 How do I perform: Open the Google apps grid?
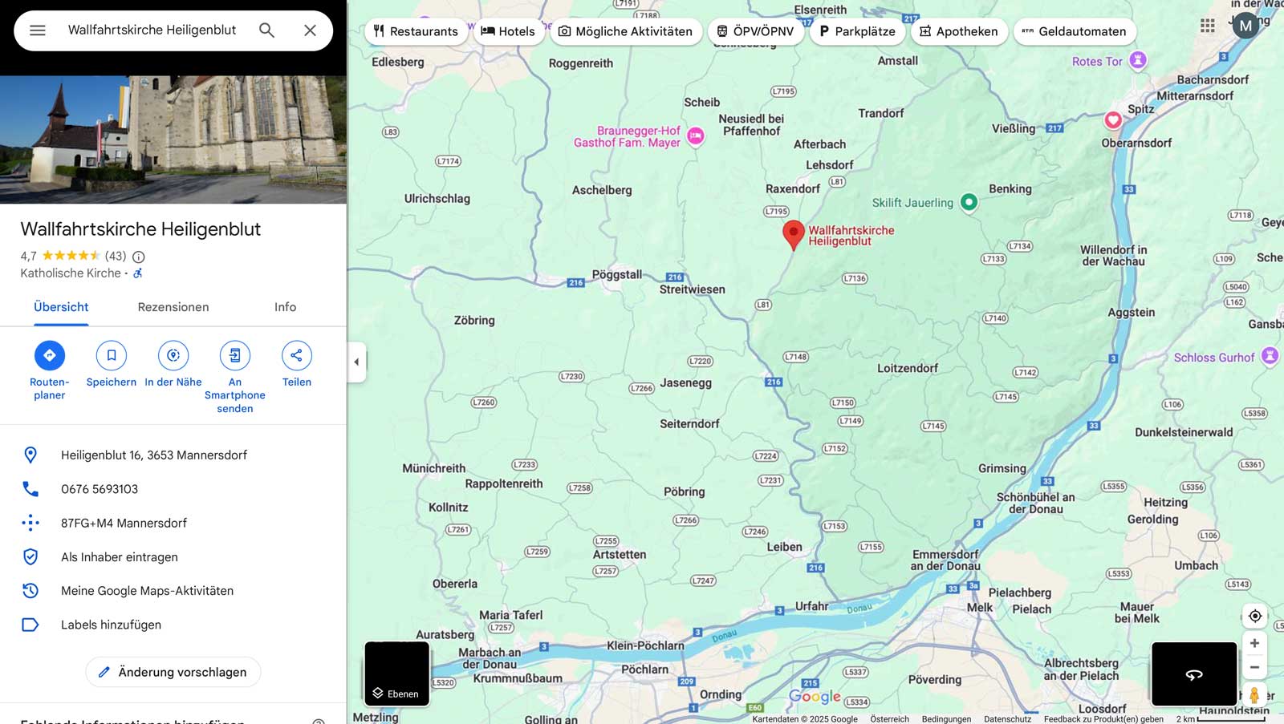tap(1208, 26)
